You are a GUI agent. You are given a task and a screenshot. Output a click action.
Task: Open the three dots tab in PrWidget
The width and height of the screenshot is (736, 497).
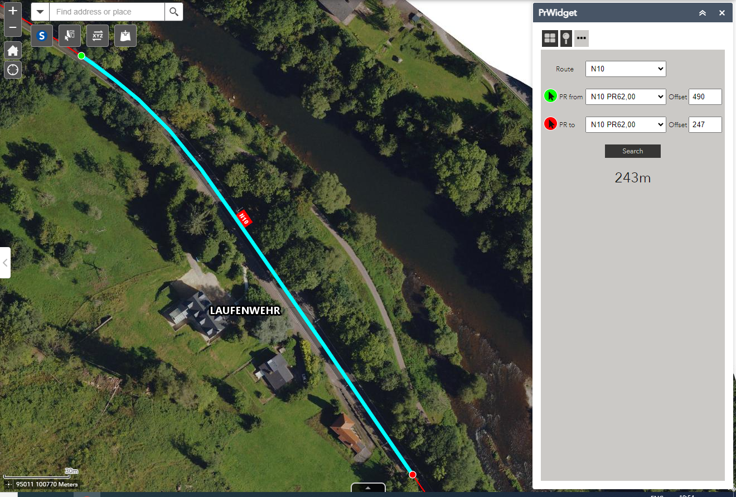click(x=582, y=38)
